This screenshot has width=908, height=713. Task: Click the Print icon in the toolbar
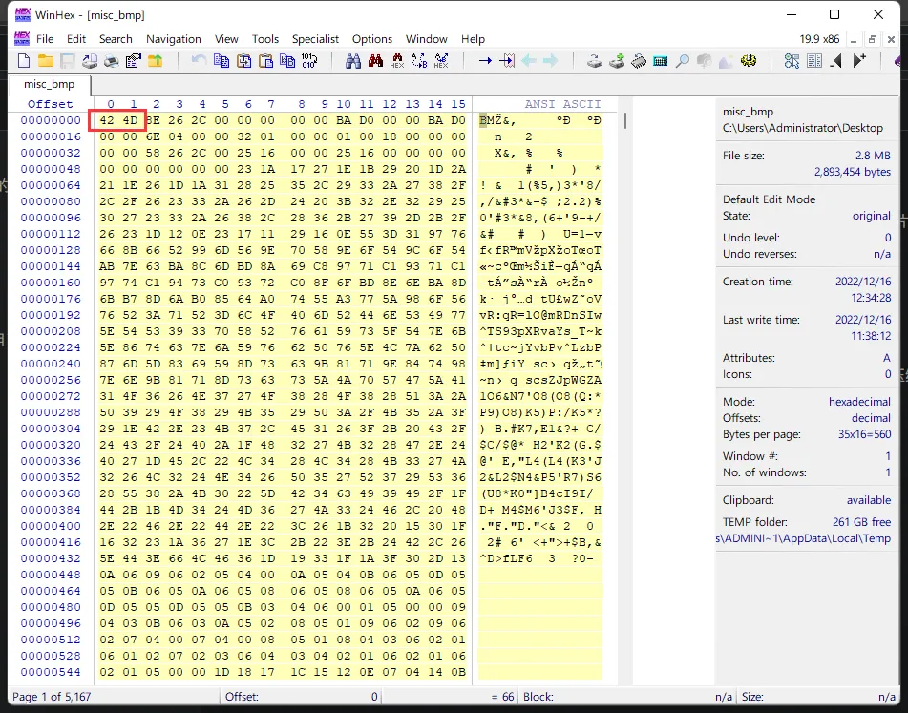click(111, 61)
